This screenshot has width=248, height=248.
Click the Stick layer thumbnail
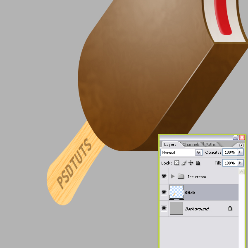pos(176,192)
